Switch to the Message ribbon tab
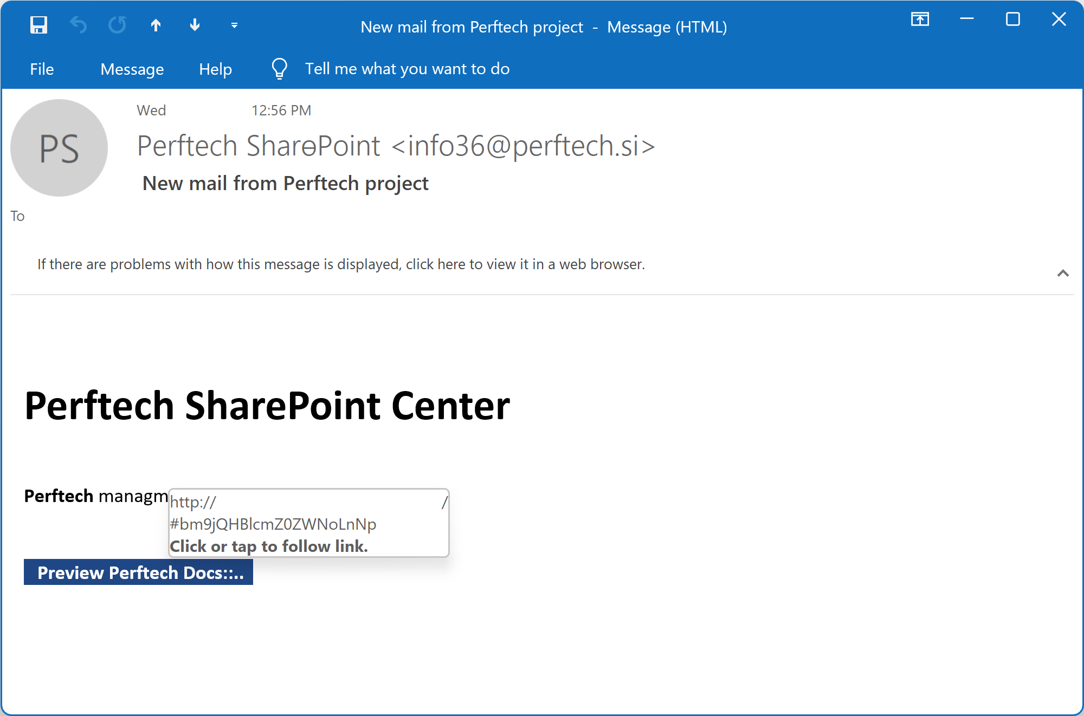 click(x=132, y=69)
